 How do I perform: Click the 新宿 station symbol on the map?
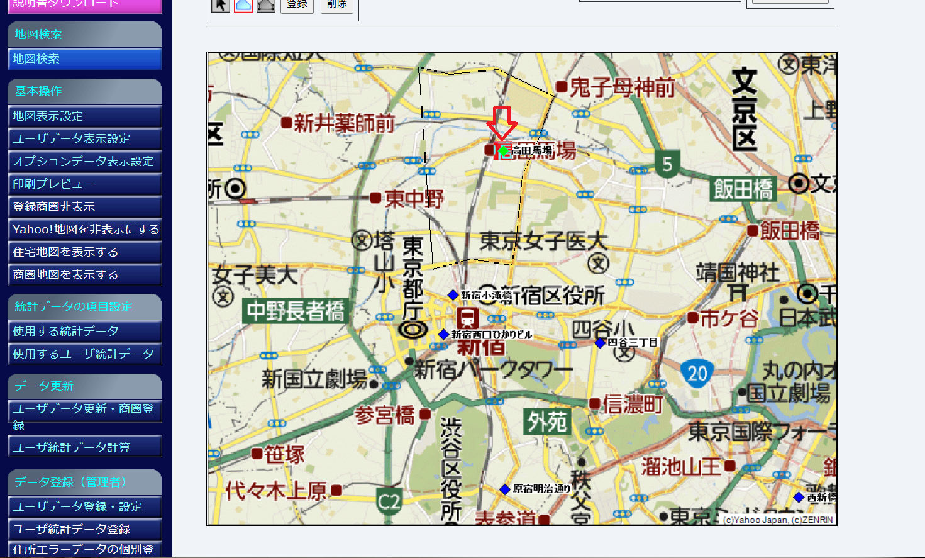(467, 318)
